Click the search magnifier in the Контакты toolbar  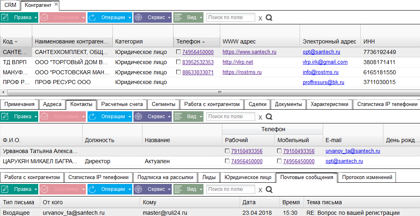point(269,117)
